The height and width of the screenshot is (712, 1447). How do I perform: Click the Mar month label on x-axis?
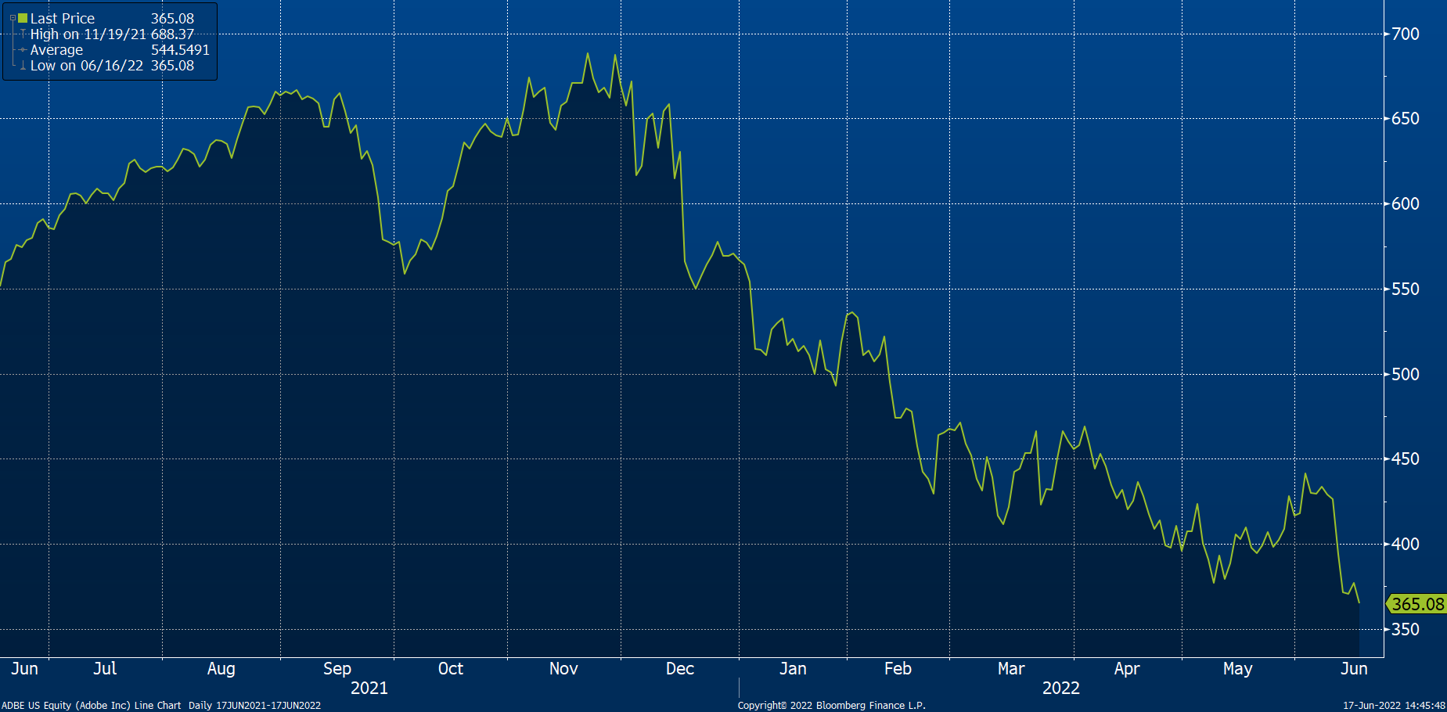click(1011, 668)
